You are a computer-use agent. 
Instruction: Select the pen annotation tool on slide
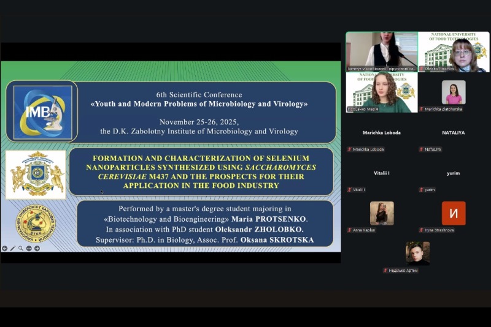pos(13,248)
